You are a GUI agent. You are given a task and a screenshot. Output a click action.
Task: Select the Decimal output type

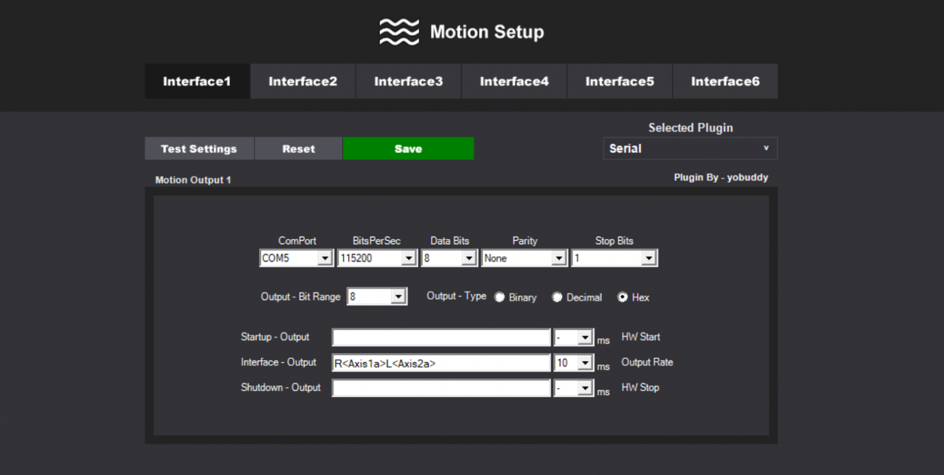pyautogui.click(x=557, y=297)
